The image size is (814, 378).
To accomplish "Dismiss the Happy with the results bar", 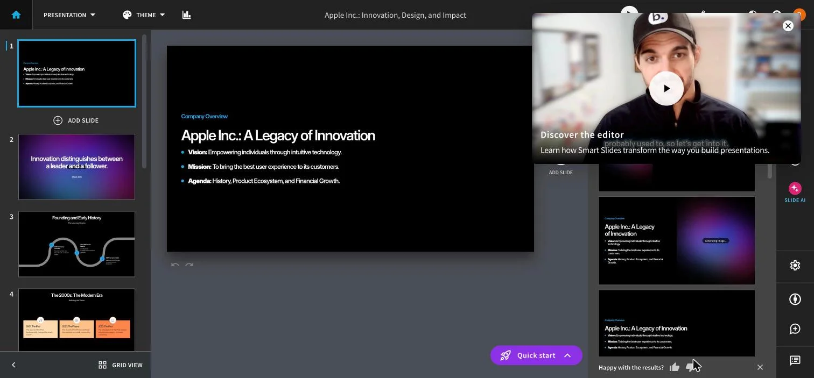I will pyautogui.click(x=760, y=367).
